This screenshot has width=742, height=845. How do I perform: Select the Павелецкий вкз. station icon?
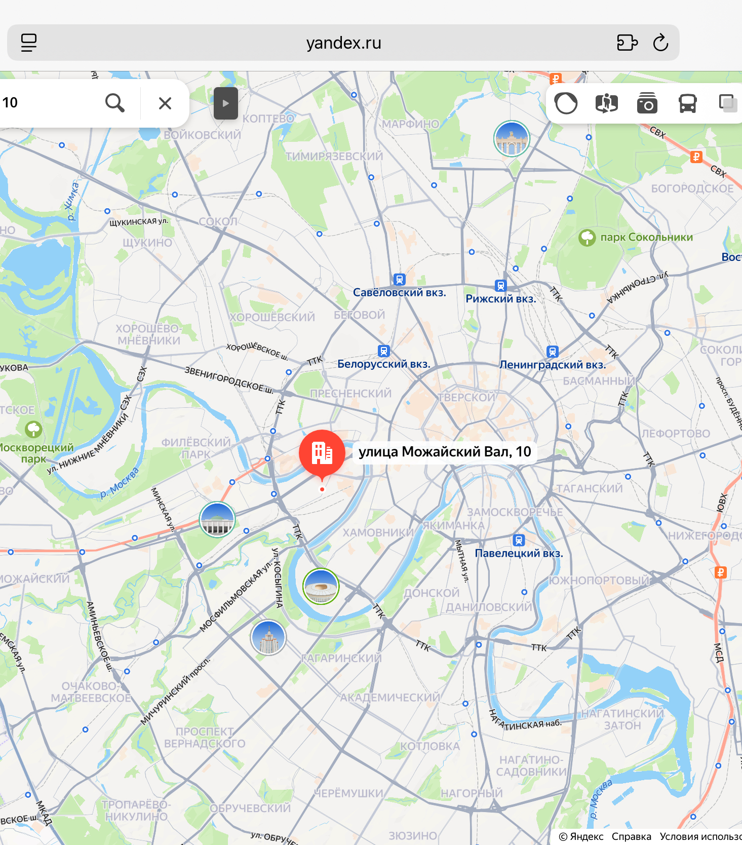pyautogui.click(x=519, y=540)
